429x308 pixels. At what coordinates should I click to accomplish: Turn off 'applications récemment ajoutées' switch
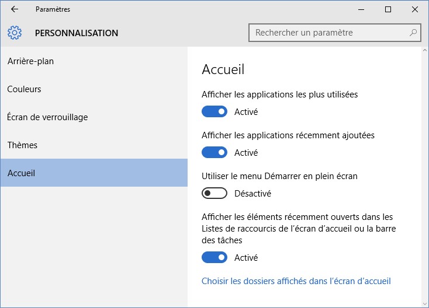point(214,152)
